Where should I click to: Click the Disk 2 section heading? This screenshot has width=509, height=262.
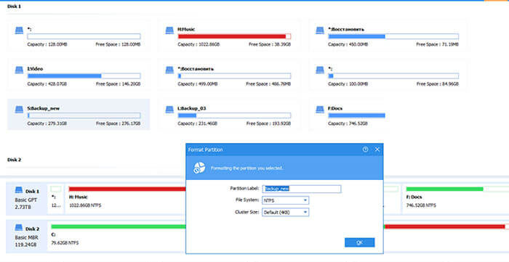[x=14, y=160]
